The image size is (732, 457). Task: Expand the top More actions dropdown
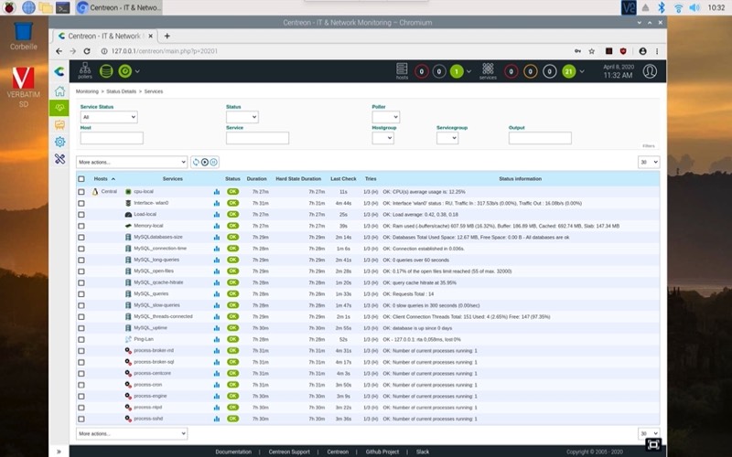click(x=132, y=162)
